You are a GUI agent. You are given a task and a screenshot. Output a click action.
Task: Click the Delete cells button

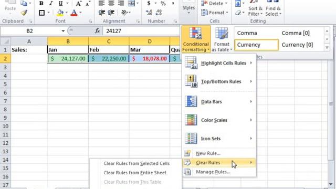click(x=214, y=3)
